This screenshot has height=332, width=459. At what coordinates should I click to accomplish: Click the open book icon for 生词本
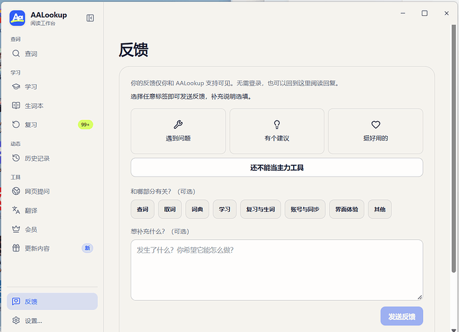tap(16, 105)
